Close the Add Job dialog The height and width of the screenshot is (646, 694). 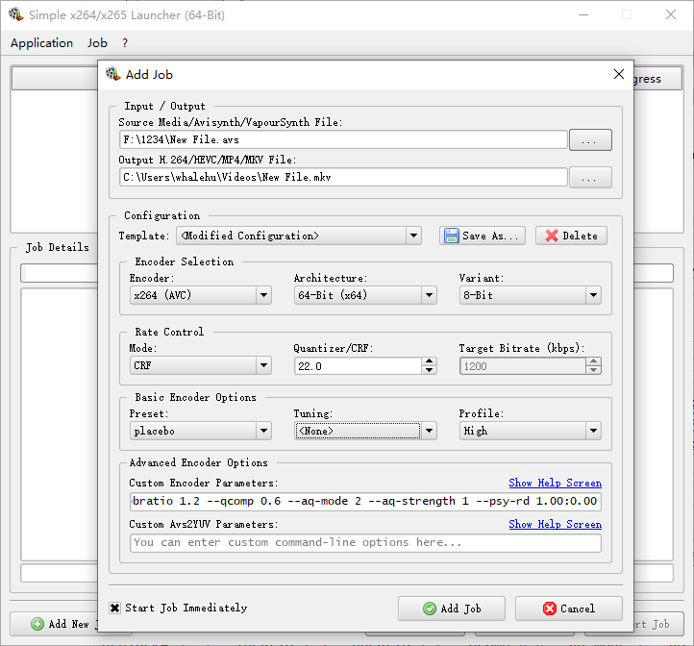[619, 74]
